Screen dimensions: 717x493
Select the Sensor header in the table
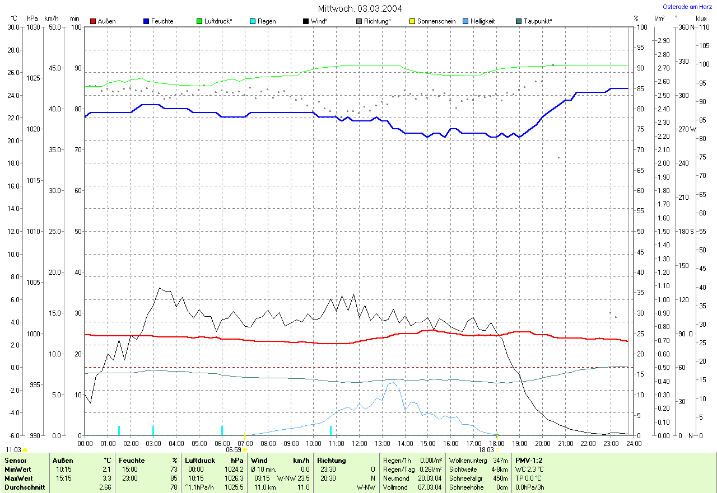[16, 460]
